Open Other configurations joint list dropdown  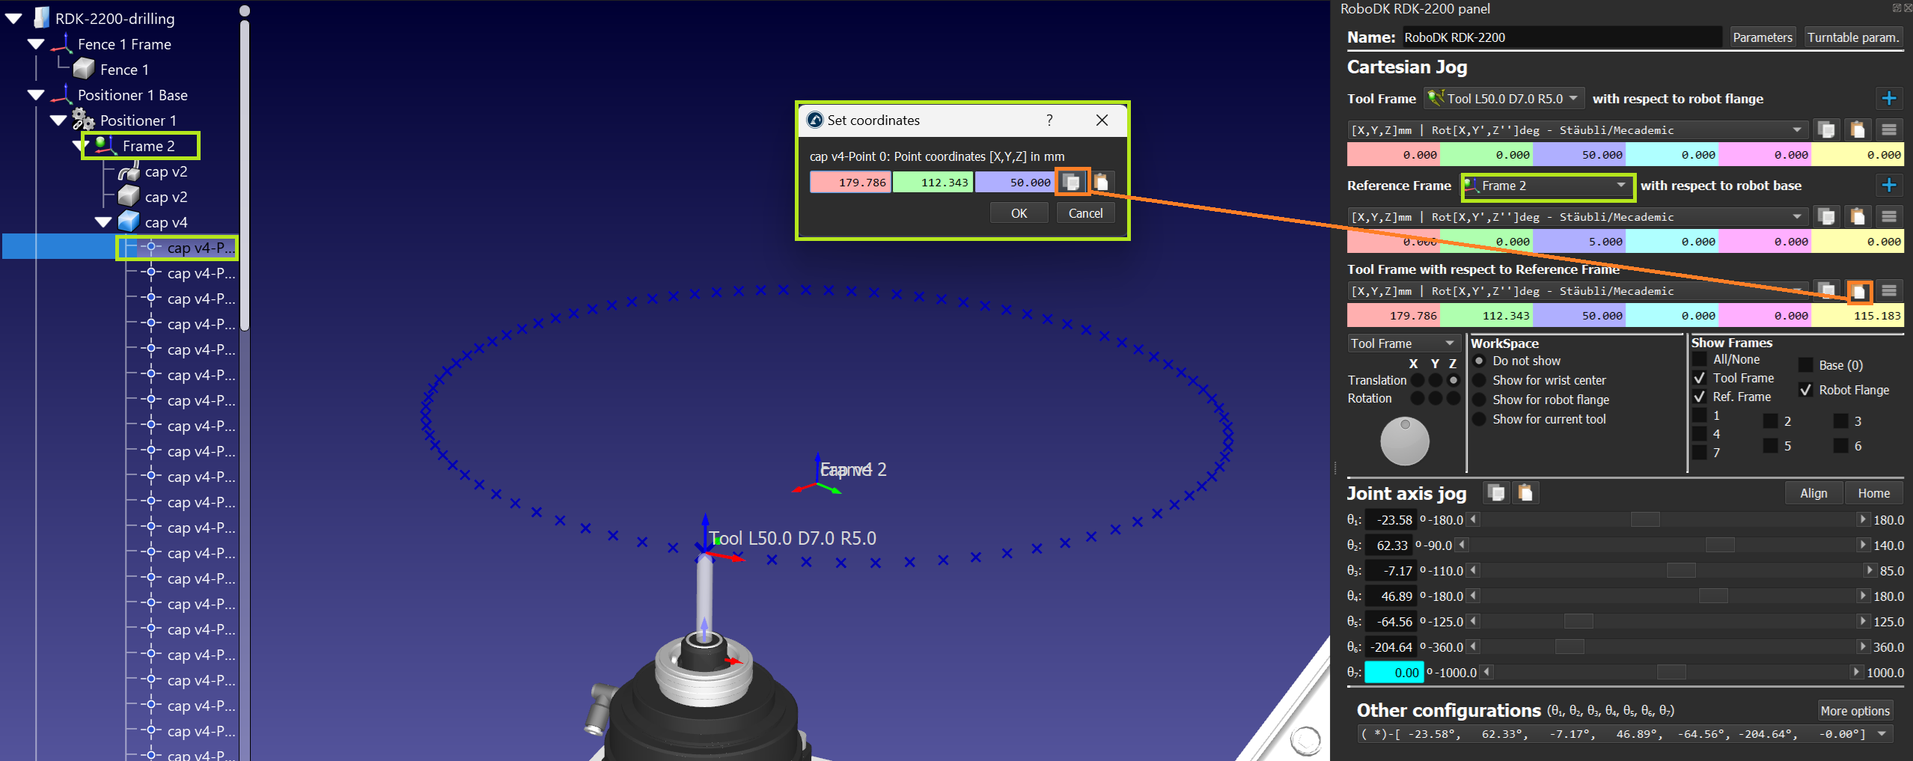pos(1624,734)
